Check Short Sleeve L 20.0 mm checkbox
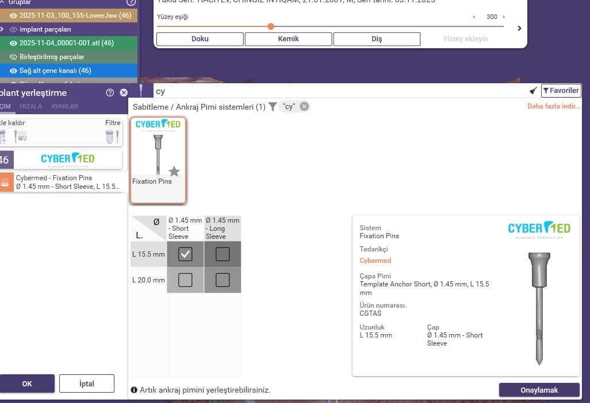This screenshot has height=403, width=590. [185, 280]
